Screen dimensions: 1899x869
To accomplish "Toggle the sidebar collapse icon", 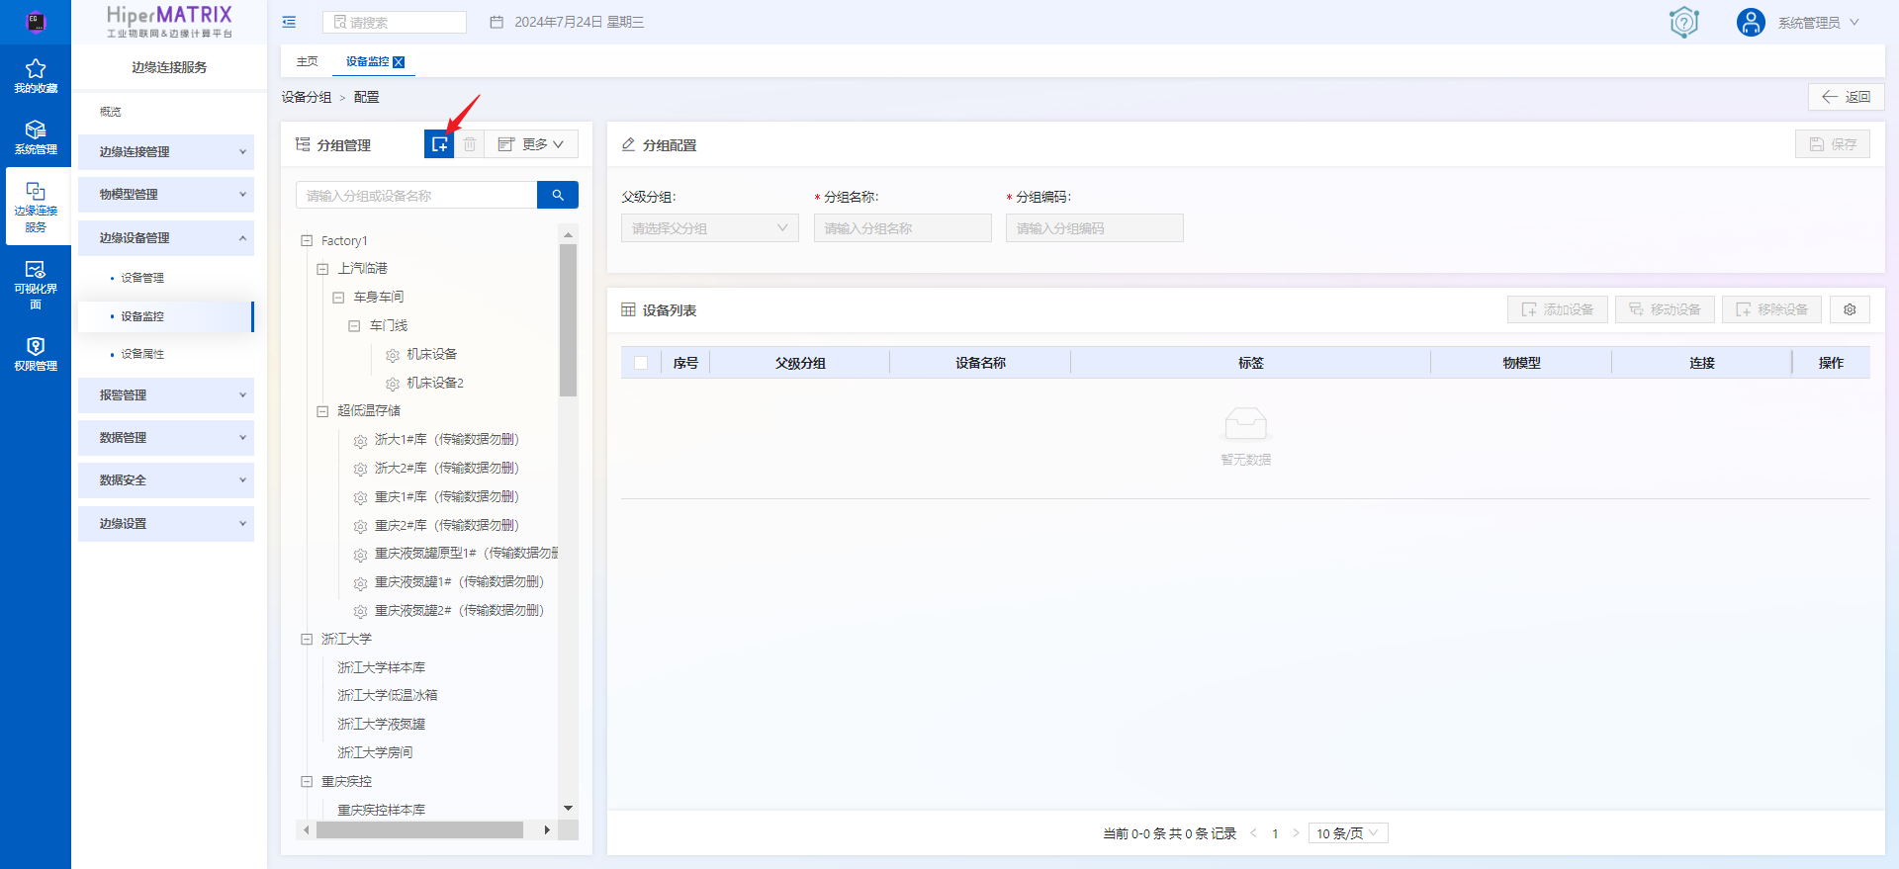I will click(289, 22).
